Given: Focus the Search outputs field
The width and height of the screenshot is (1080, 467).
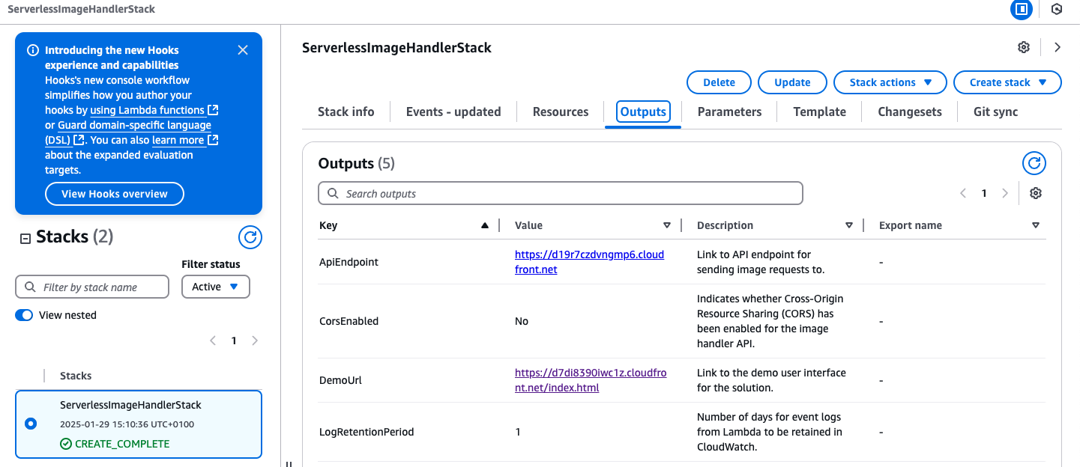Looking at the screenshot, I should point(561,193).
